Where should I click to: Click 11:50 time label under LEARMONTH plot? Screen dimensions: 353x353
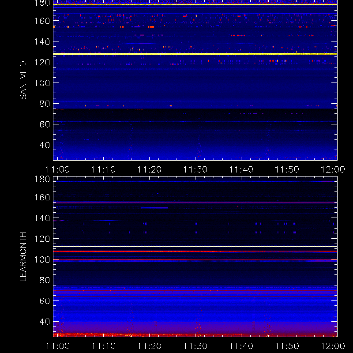[x=287, y=346]
